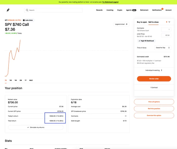Click Exercise this option button
177x149 pixels.
point(154,115)
